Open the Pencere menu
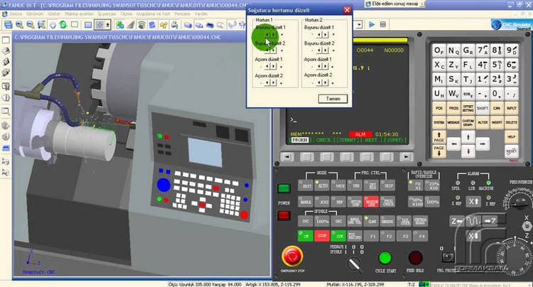The height and width of the screenshot is (287, 533). [182, 14]
